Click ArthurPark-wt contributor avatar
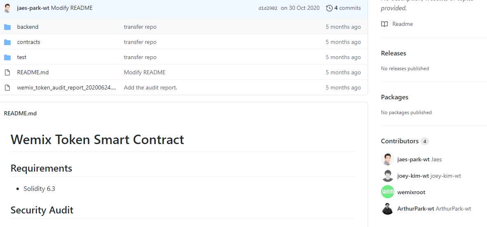 [387, 209]
